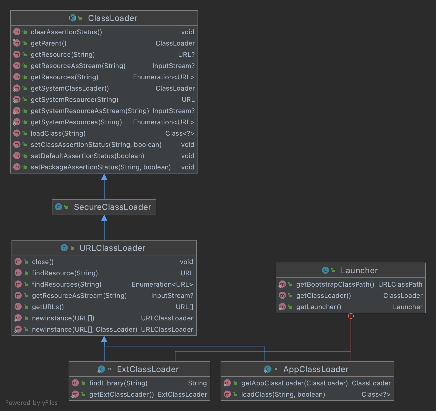This screenshot has width=436, height=411.
Task: Click the Launcher class icon
Action: point(325,270)
